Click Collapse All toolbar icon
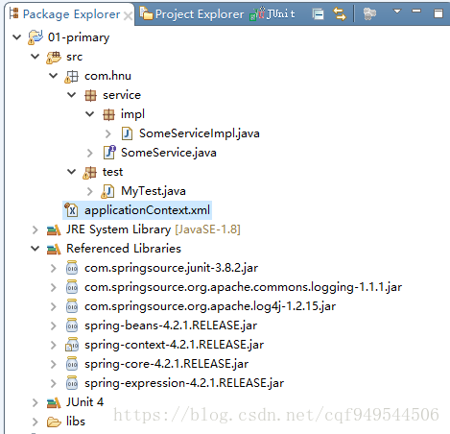 pyautogui.click(x=318, y=14)
